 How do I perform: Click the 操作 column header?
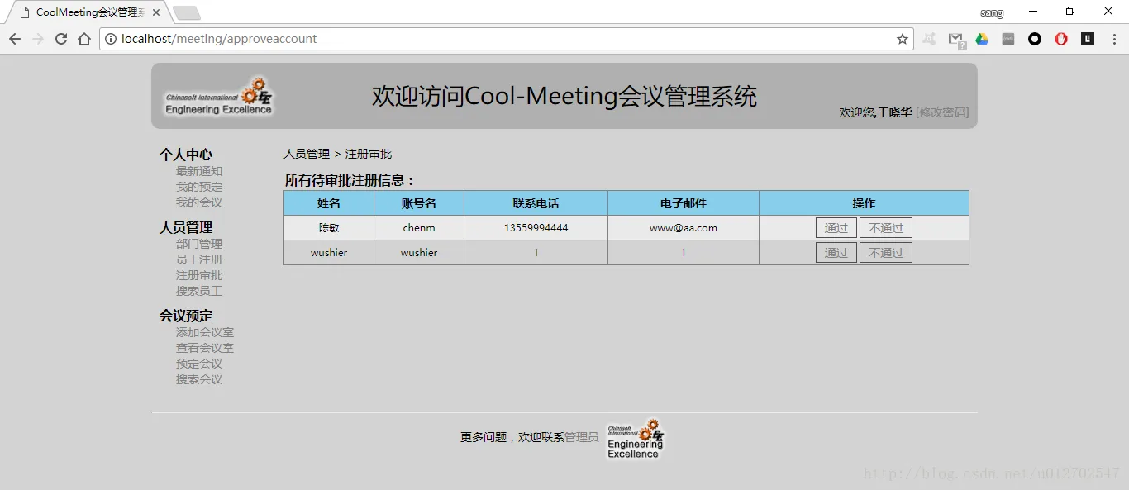pyautogui.click(x=864, y=203)
